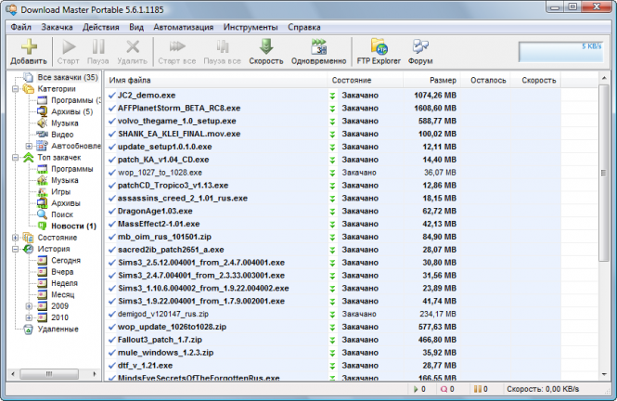Select Игры under Топ закачек
Viewport: 617px width, 401px height.
point(60,191)
